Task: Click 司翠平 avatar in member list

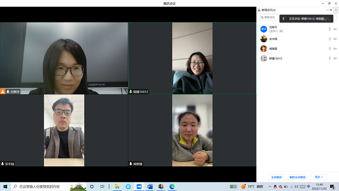Action: (264, 29)
